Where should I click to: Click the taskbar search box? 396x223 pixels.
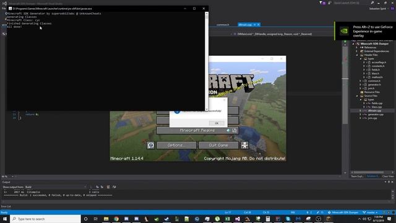pyautogui.click(x=45, y=219)
